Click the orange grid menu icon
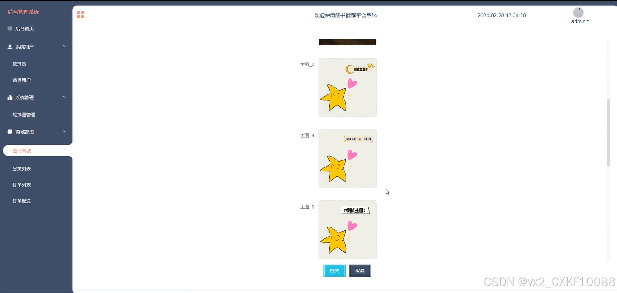This screenshot has width=617, height=293. tap(80, 15)
